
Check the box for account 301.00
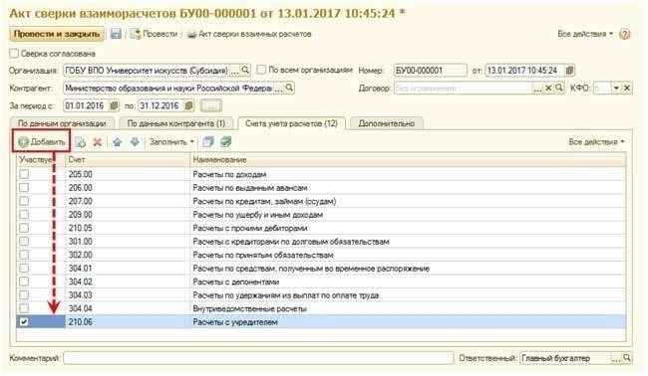coord(24,241)
